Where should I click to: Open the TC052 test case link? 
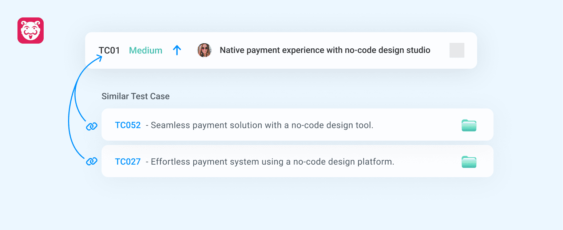click(x=128, y=125)
